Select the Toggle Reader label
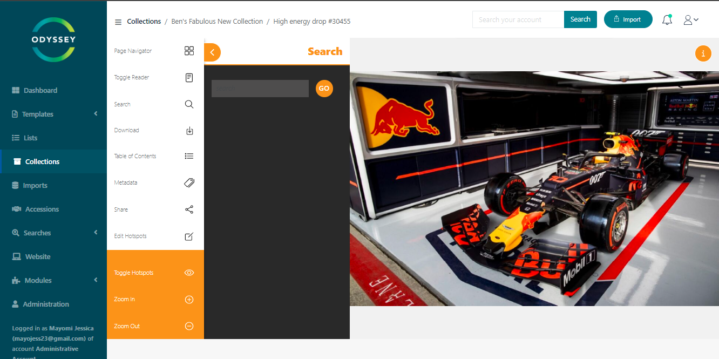Image resolution: width=719 pixels, height=359 pixels. [132, 77]
